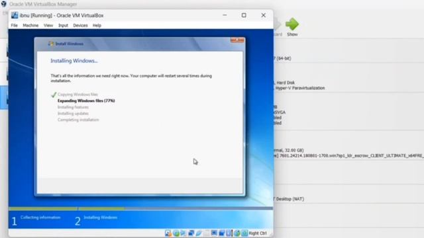
Task: Click 'Collecting information' stage label
Action: [x=40, y=218]
